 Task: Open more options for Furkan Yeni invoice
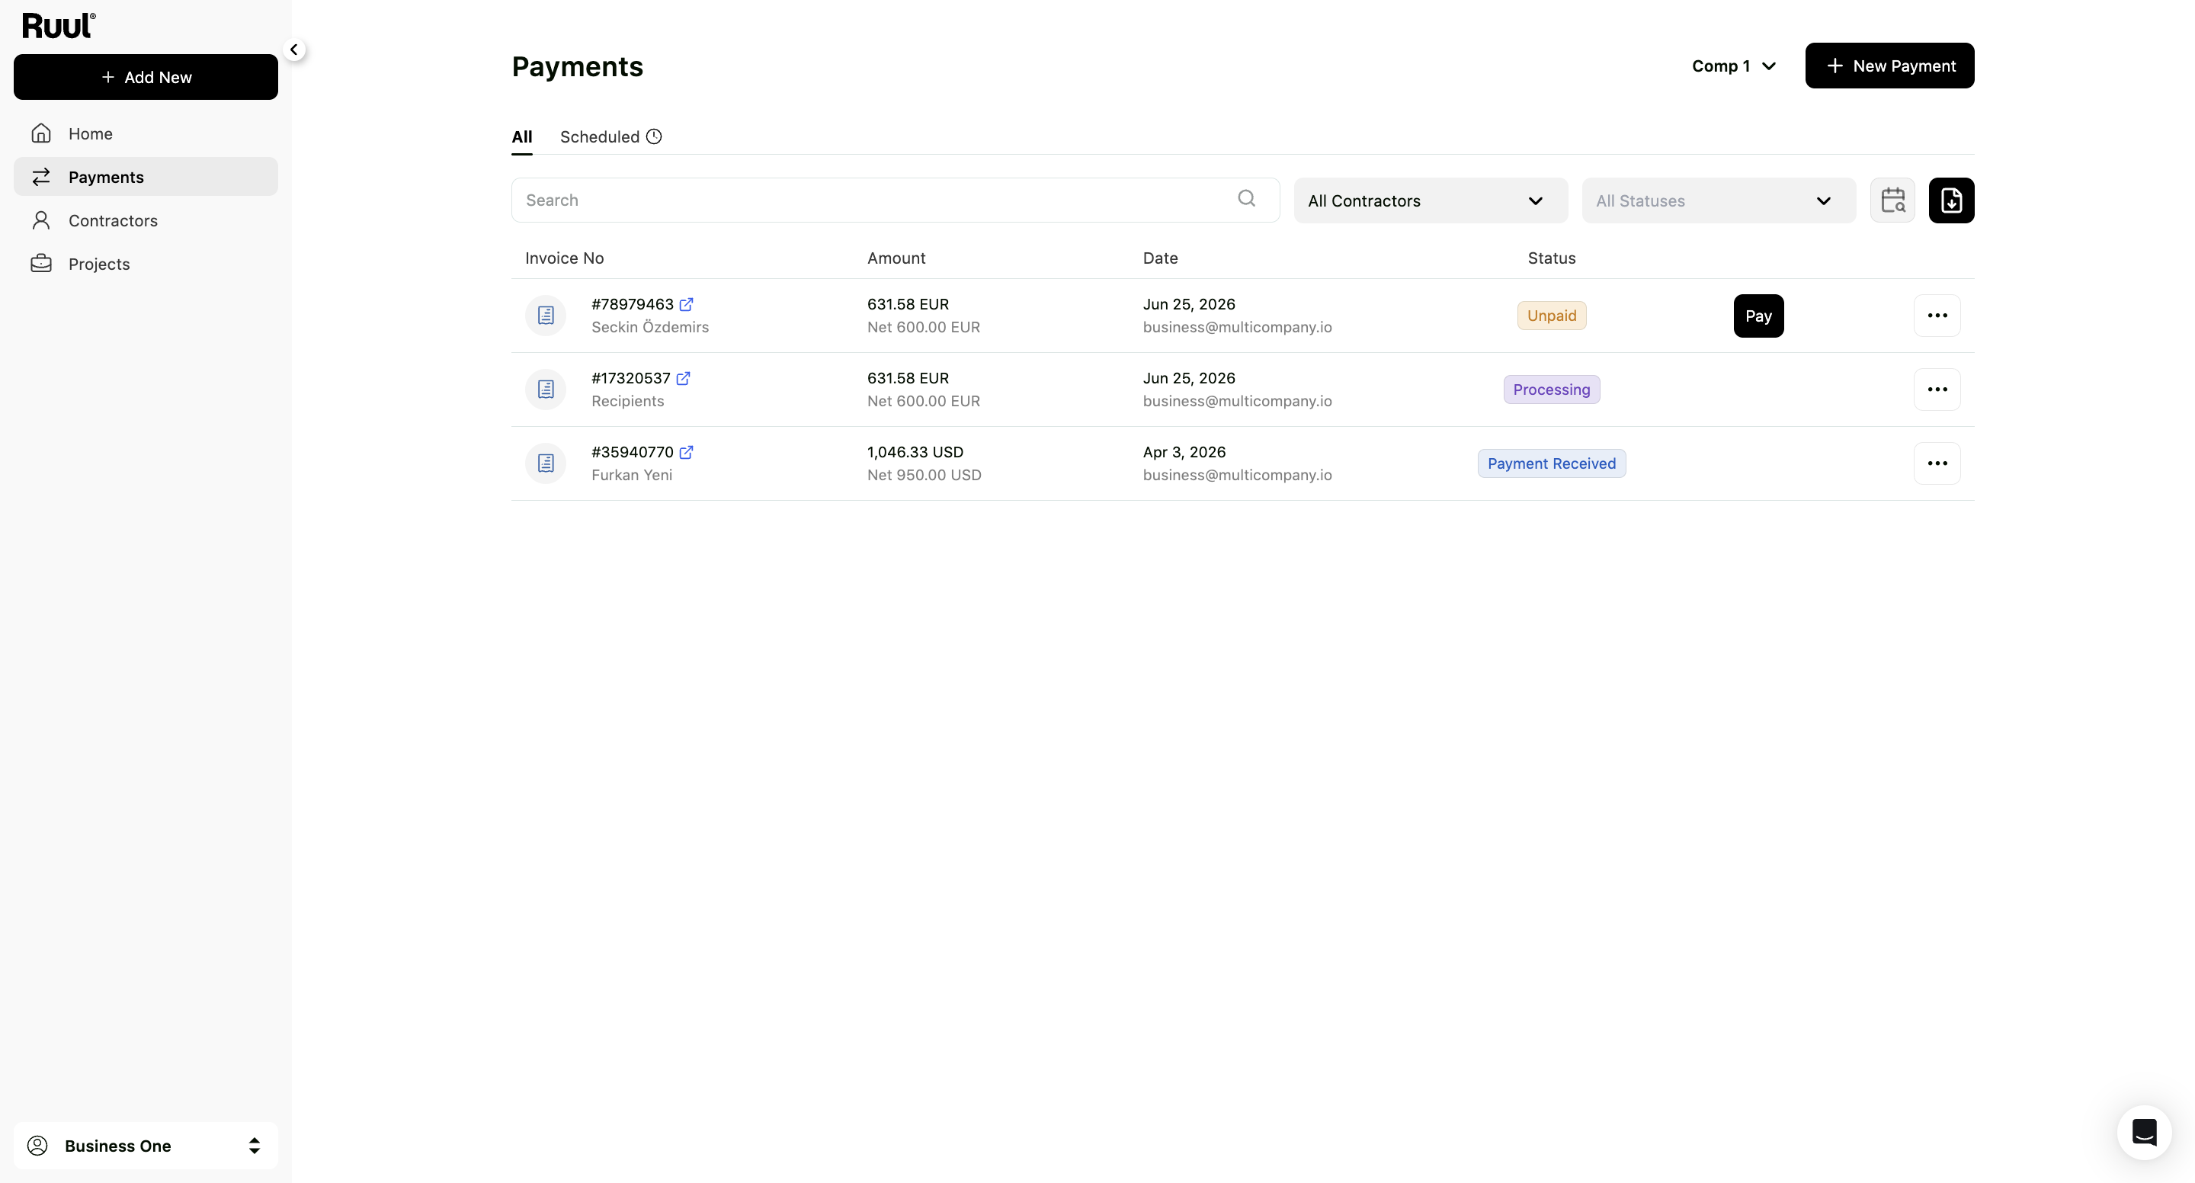(1937, 463)
